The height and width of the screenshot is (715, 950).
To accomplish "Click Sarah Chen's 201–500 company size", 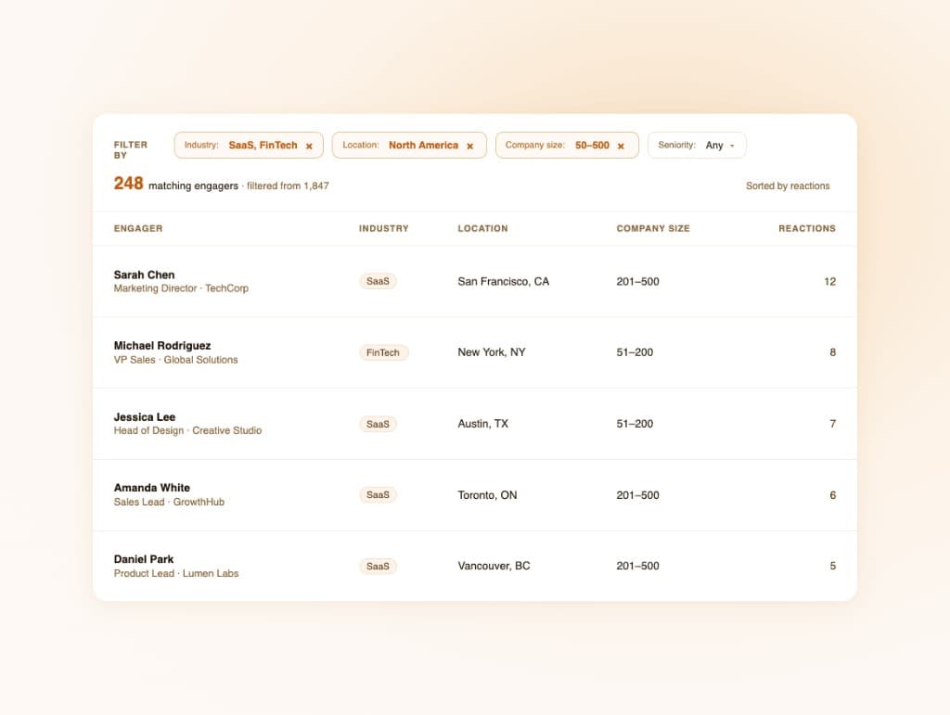I will coord(637,282).
